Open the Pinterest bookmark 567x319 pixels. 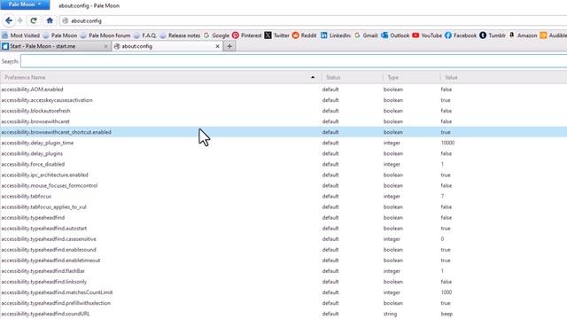coord(246,35)
